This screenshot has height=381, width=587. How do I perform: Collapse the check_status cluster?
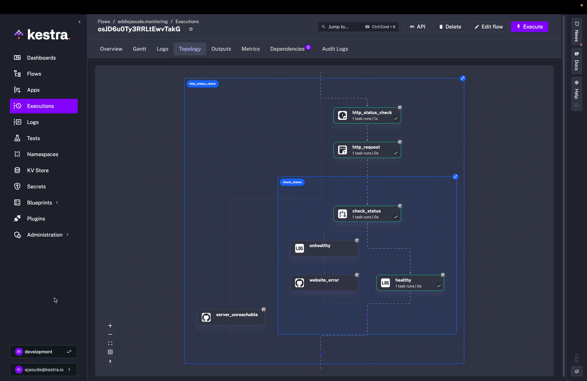(x=455, y=177)
